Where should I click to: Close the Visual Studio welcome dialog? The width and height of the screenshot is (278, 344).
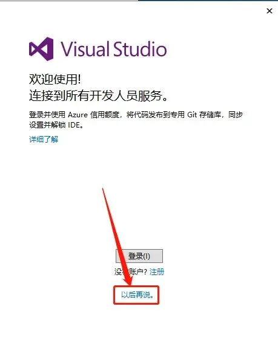pos(269,11)
